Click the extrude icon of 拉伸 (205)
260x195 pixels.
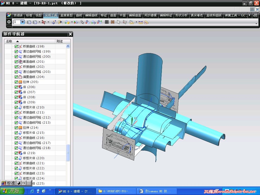point(20,82)
